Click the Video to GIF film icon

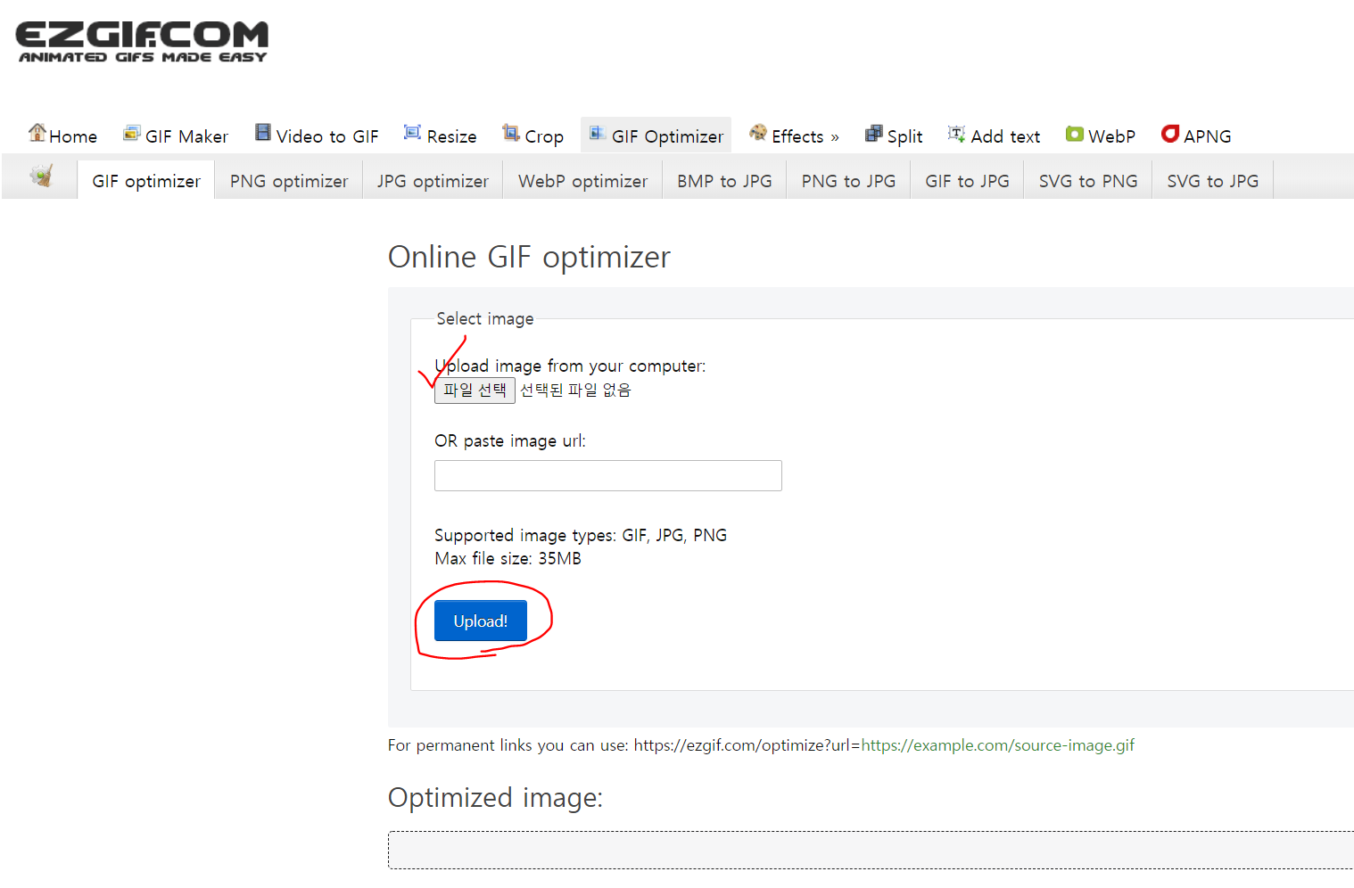(263, 133)
